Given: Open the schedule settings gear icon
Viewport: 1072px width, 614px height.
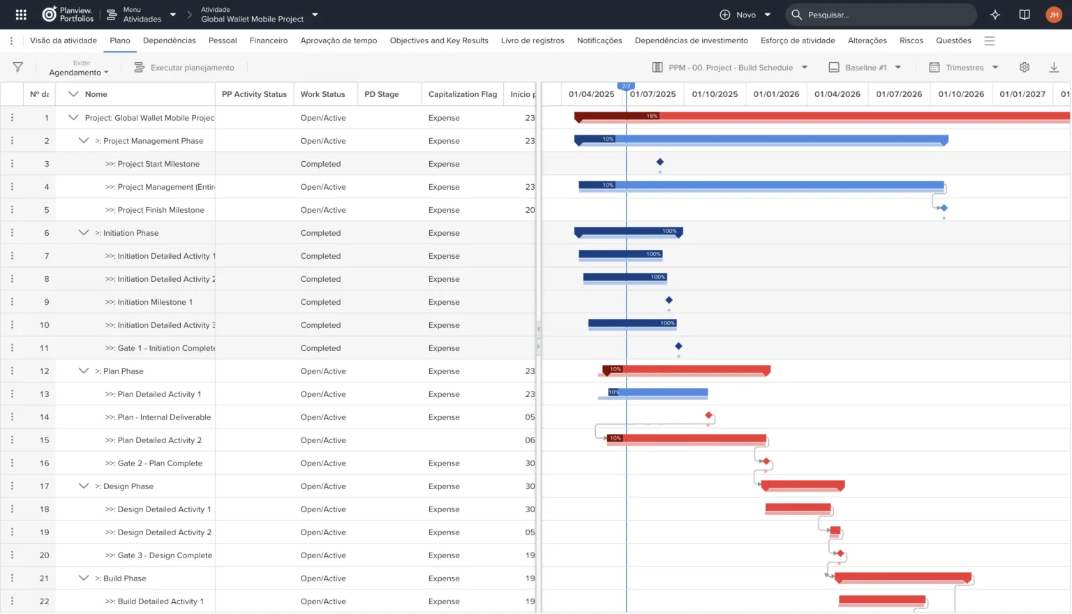Looking at the screenshot, I should click(x=1025, y=67).
